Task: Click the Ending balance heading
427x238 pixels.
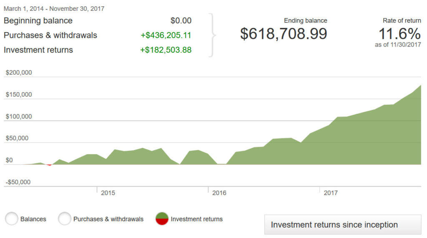Action: [306, 20]
